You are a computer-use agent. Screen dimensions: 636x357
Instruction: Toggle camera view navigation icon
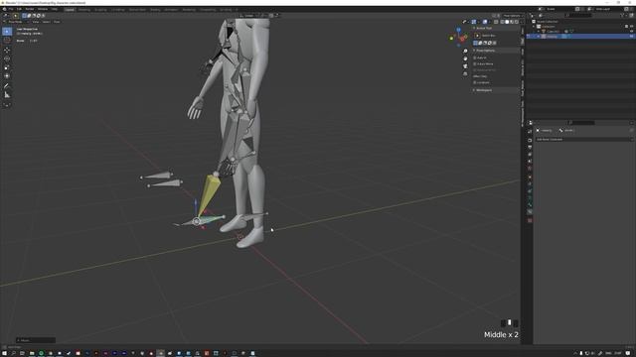465,66
